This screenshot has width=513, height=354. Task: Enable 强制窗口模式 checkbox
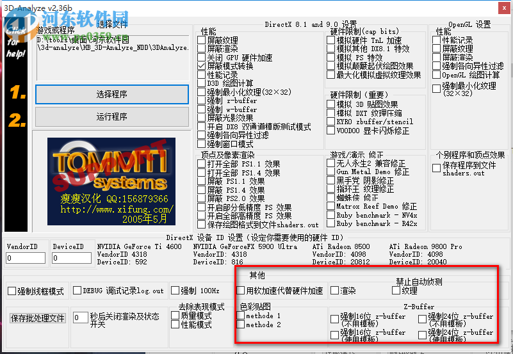point(202,144)
